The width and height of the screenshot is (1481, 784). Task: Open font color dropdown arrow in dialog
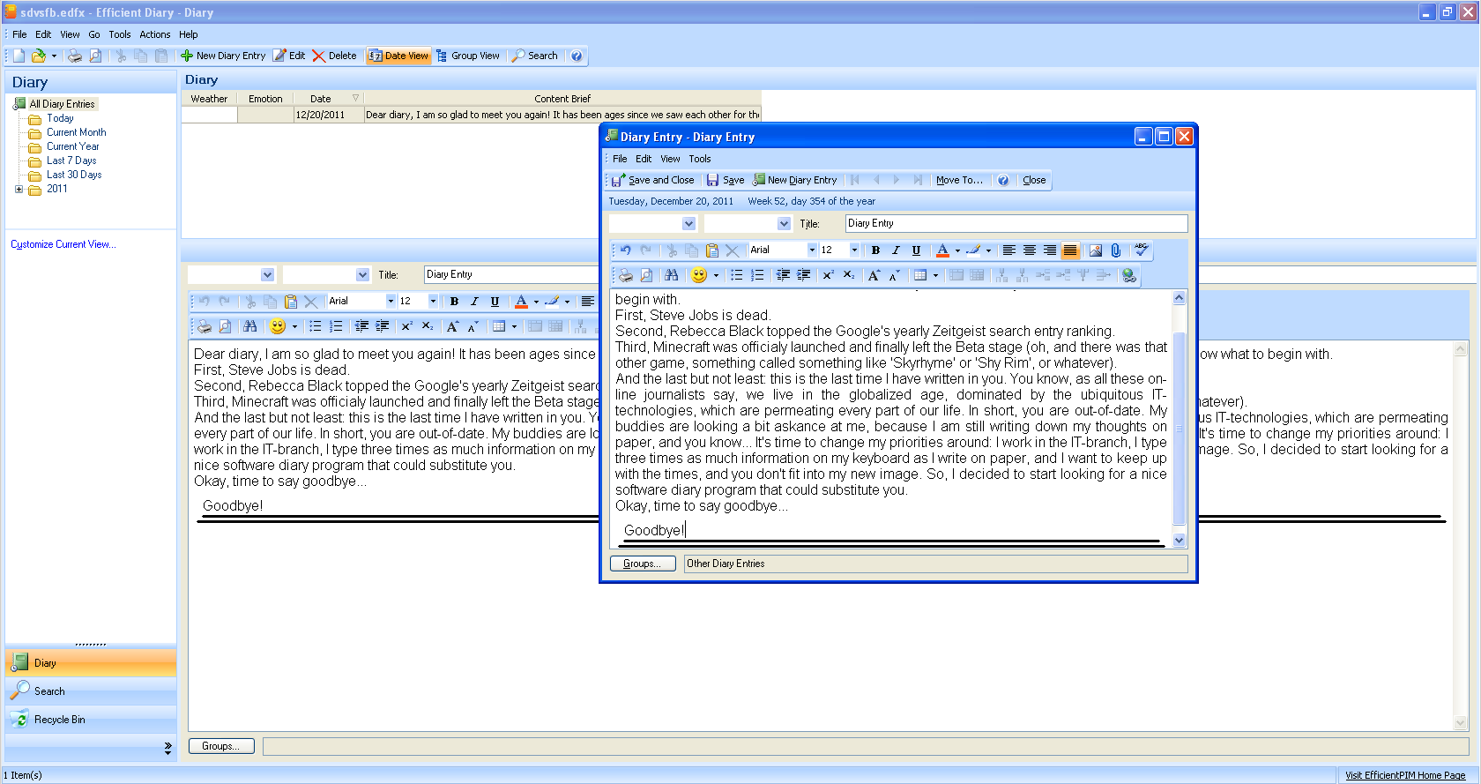(x=957, y=250)
